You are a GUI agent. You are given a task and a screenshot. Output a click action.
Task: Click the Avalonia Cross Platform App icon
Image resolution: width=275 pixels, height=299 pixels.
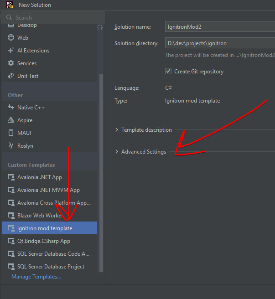click(11, 203)
